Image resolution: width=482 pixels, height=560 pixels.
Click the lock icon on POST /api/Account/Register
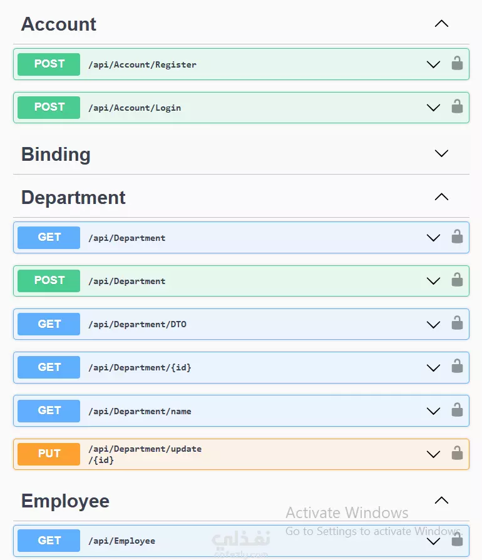click(x=457, y=63)
